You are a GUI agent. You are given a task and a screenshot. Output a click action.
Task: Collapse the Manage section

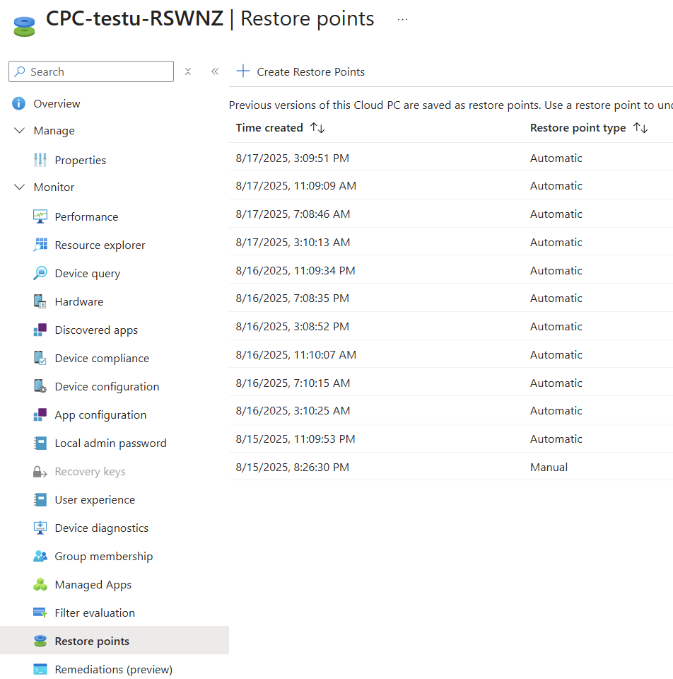[19, 131]
